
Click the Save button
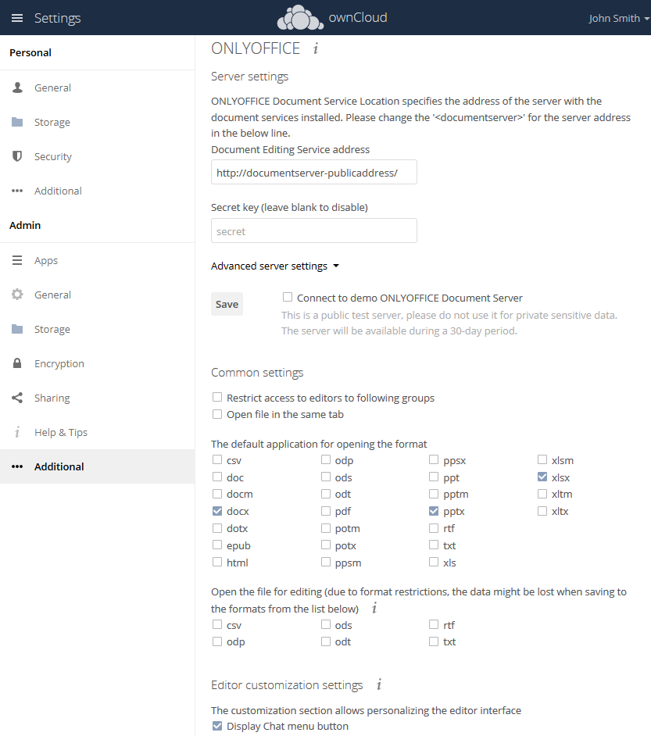pos(227,304)
